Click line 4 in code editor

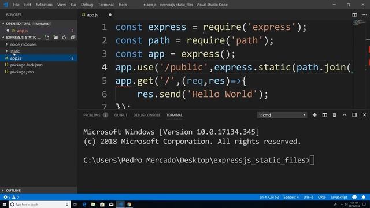click(x=234, y=68)
